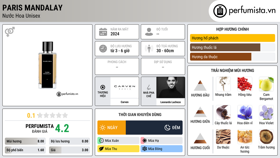The width and height of the screenshot is (280, 158).
Task: Click the Phong cách card
Action: 117,66
